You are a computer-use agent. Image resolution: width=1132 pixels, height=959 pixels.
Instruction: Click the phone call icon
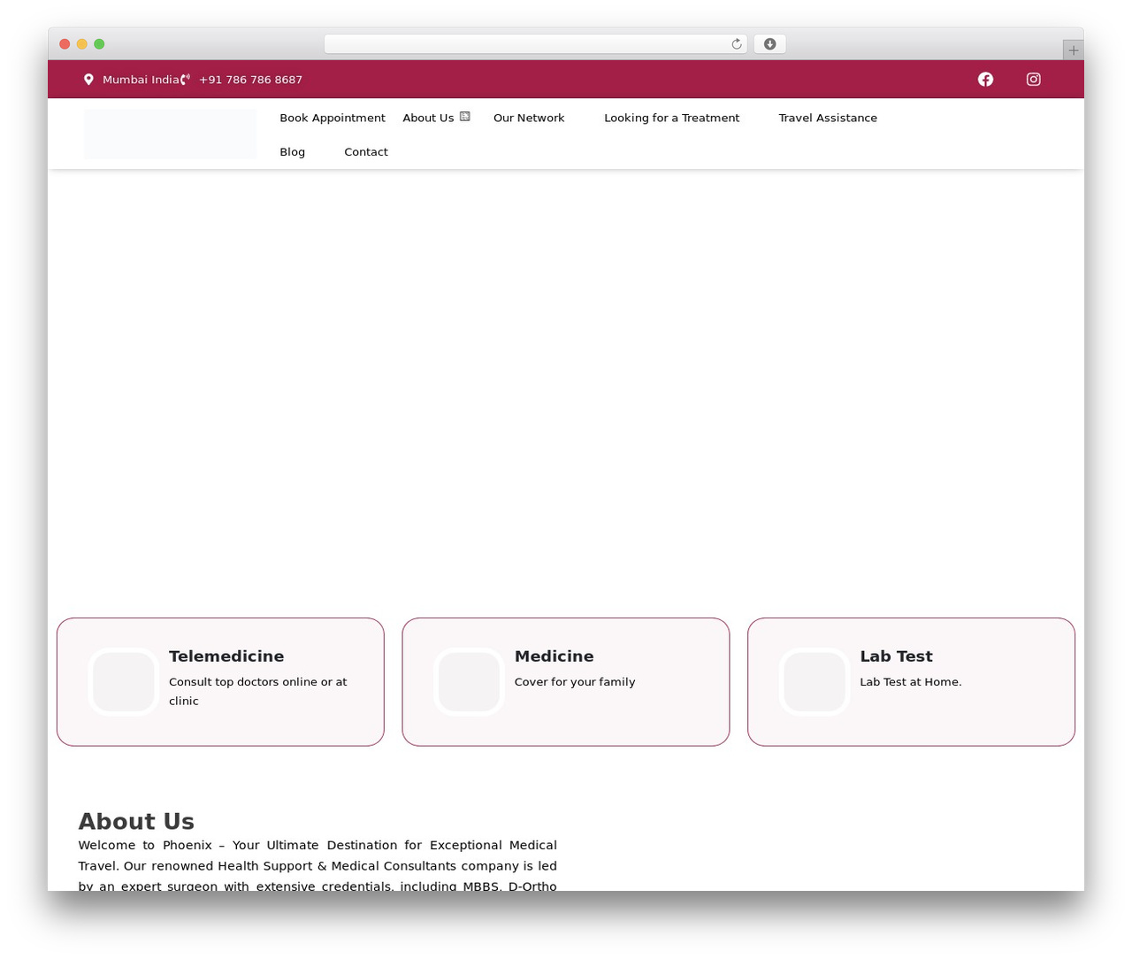coord(185,80)
